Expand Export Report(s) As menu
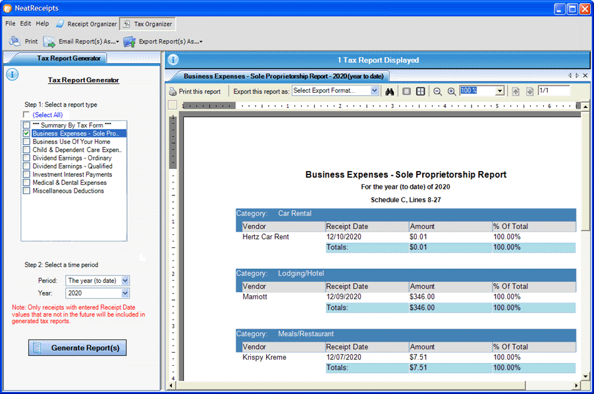This screenshot has width=594, height=394. tap(201, 41)
